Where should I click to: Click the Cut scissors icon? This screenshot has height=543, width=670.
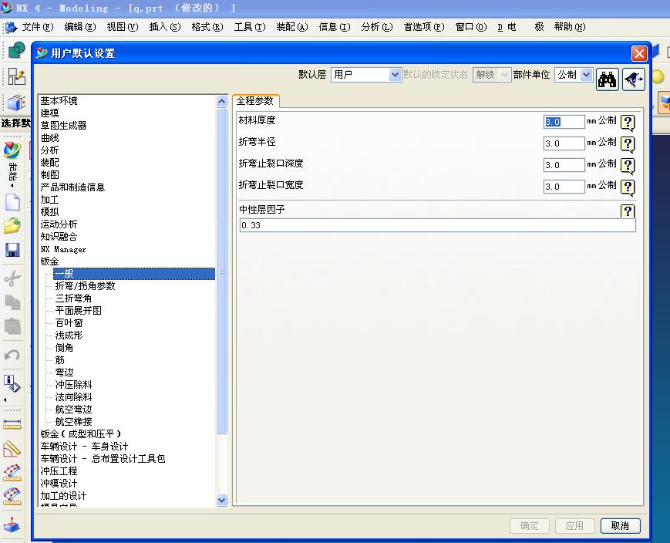coord(12,278)
